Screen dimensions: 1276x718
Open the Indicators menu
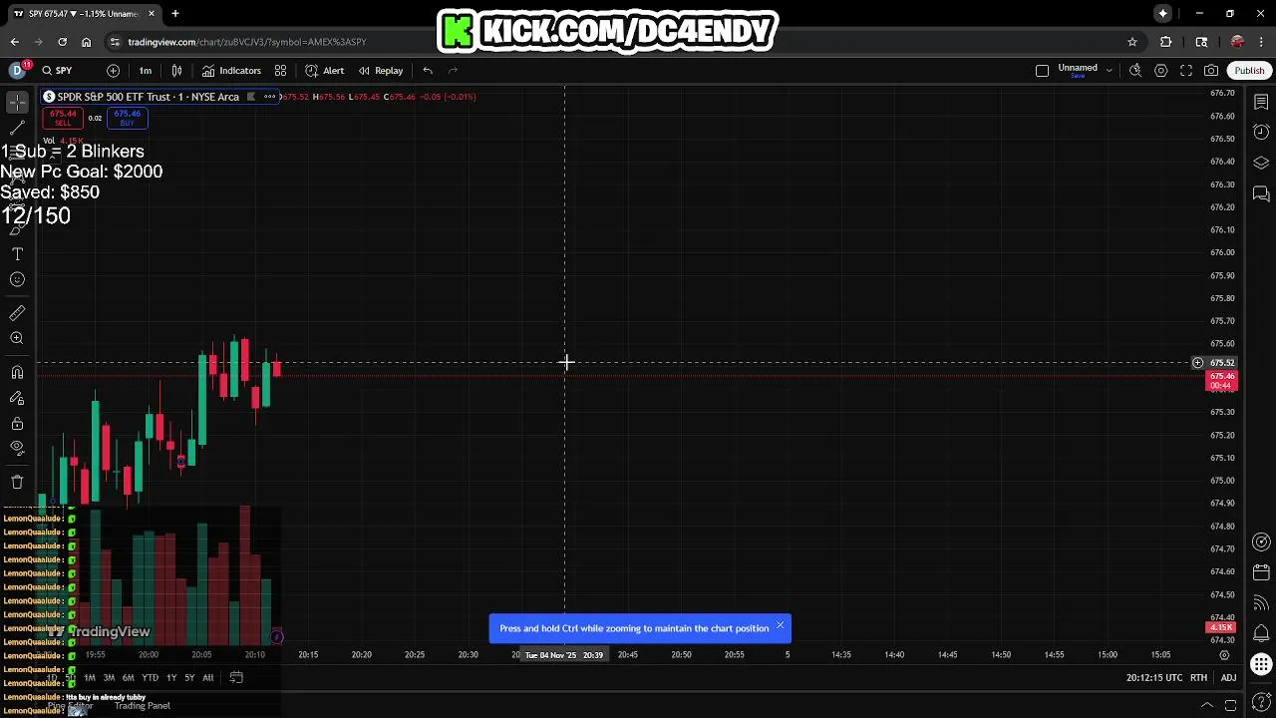(231, 71)
